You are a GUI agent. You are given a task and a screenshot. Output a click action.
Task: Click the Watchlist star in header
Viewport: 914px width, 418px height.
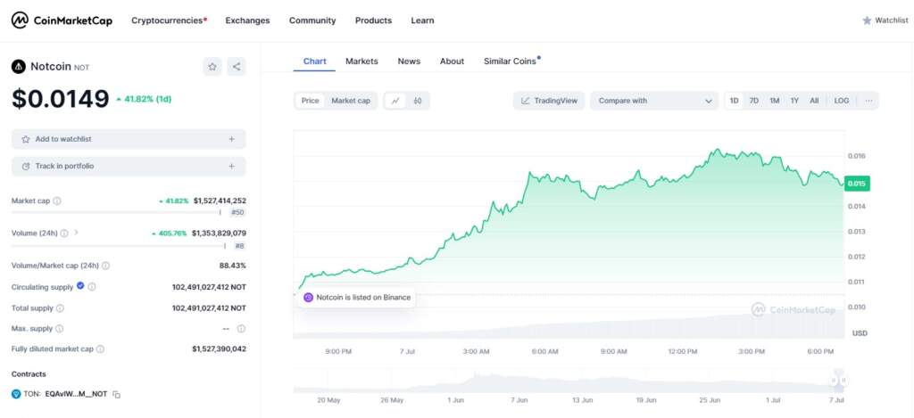[x=867, y=20]
